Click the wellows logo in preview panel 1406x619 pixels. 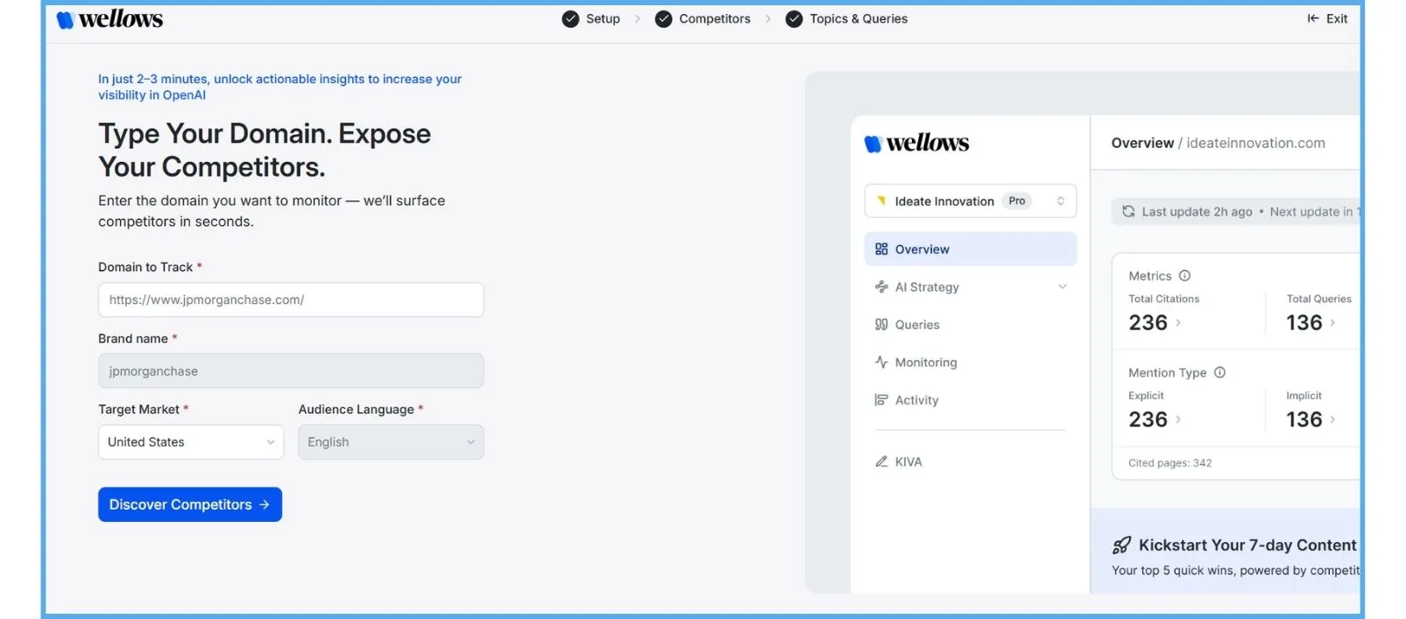tap(916, 143)
